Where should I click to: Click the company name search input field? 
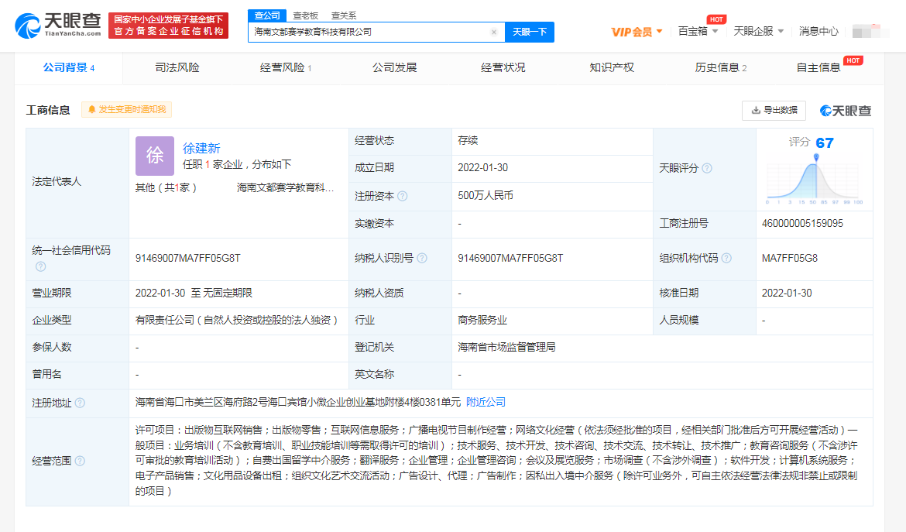point(370,33)
